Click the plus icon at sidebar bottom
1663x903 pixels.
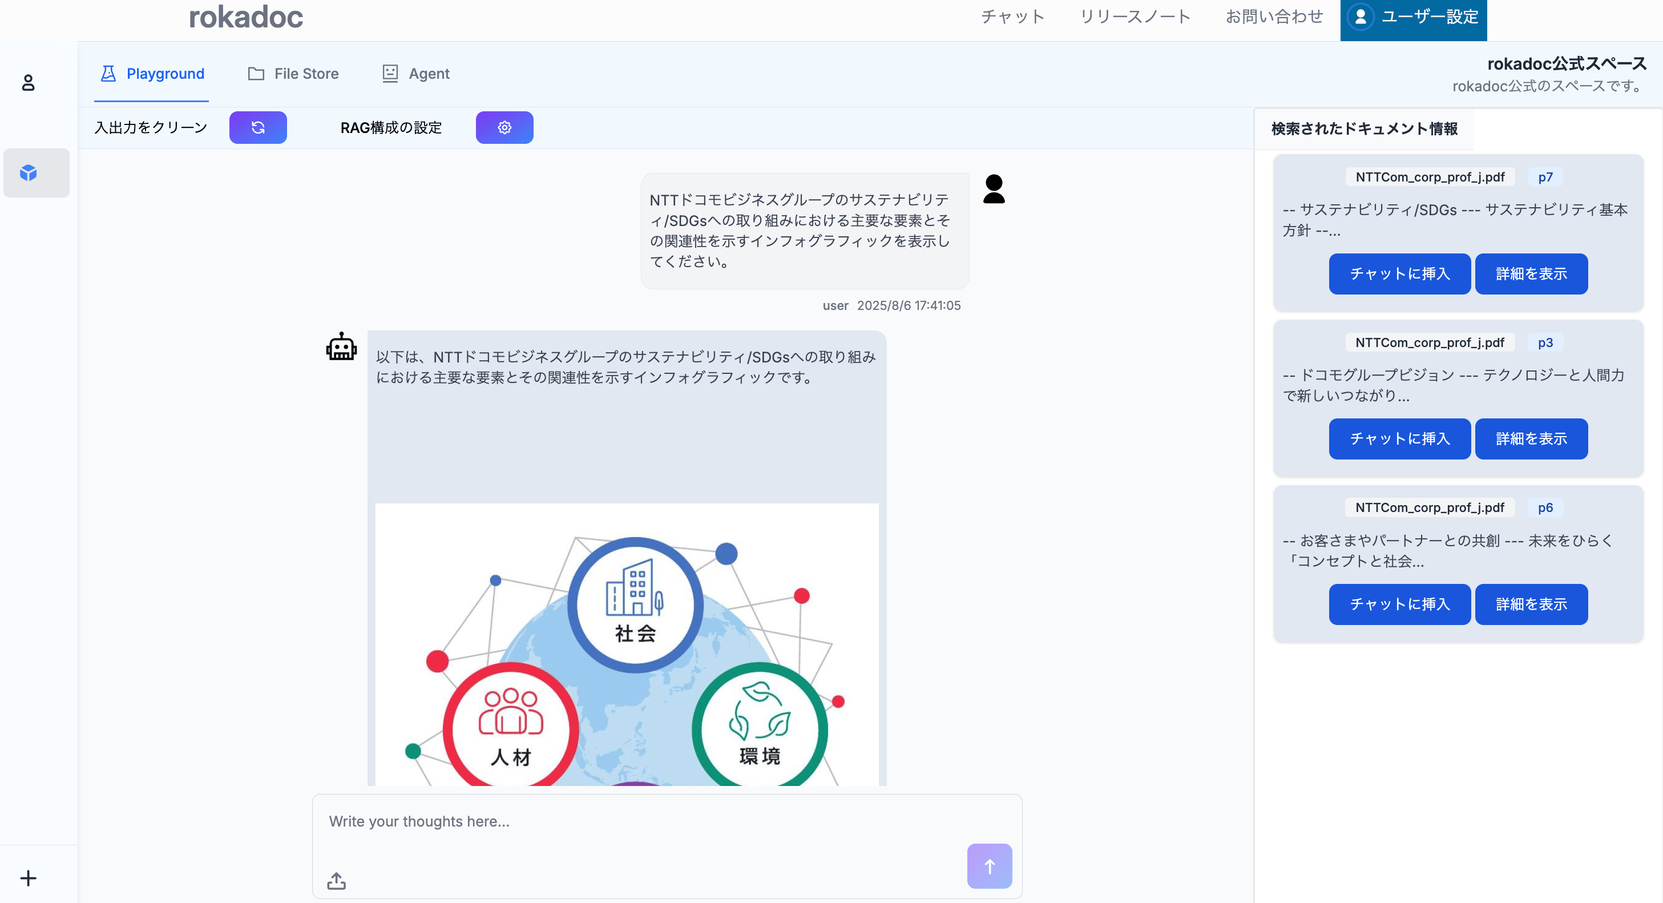point(28,878)
